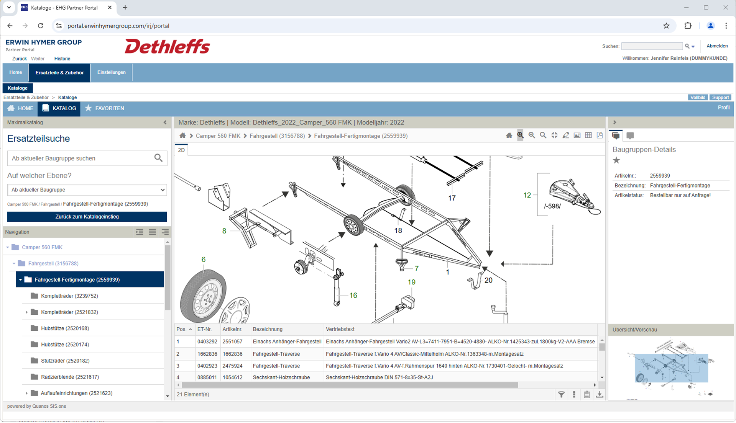736x423 pixels.
Task: Click the Historie link
Action: 62,59
